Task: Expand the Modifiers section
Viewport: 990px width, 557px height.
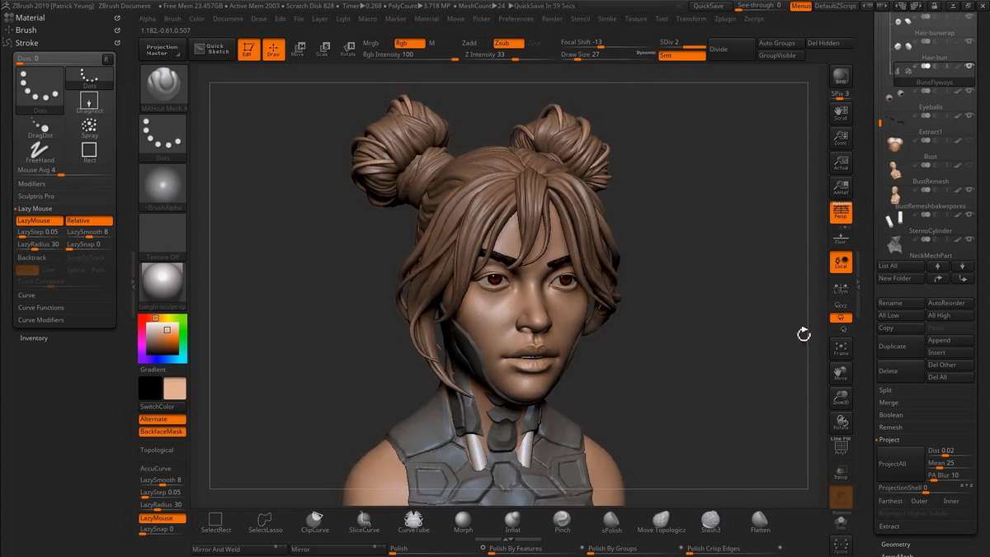Action: point(32,184)
